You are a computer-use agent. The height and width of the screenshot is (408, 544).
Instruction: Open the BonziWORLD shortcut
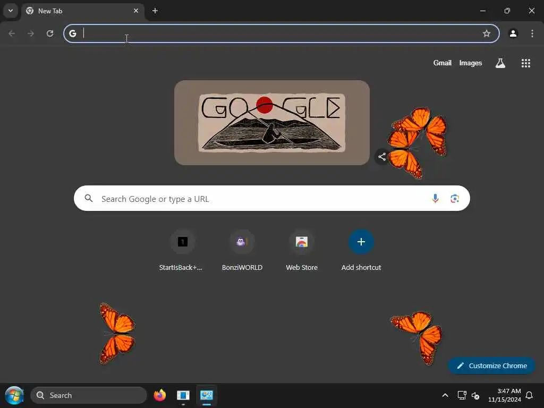pyautogui.click(x=242, y=251)
